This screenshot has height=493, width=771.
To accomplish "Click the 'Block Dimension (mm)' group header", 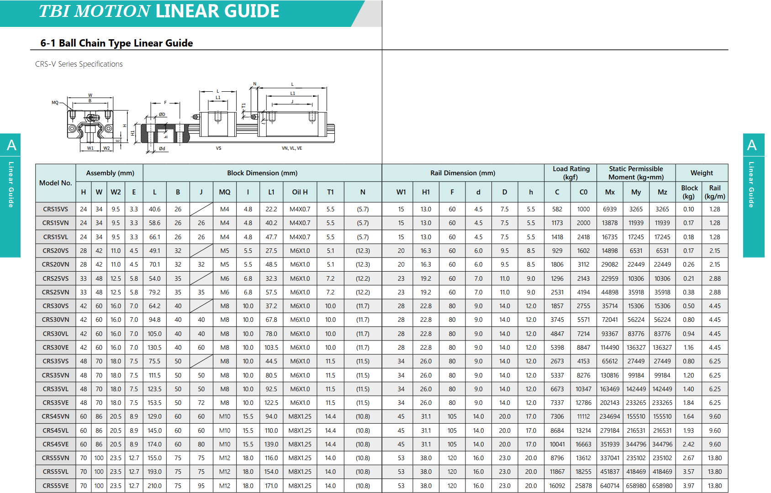I will point(262,173).
